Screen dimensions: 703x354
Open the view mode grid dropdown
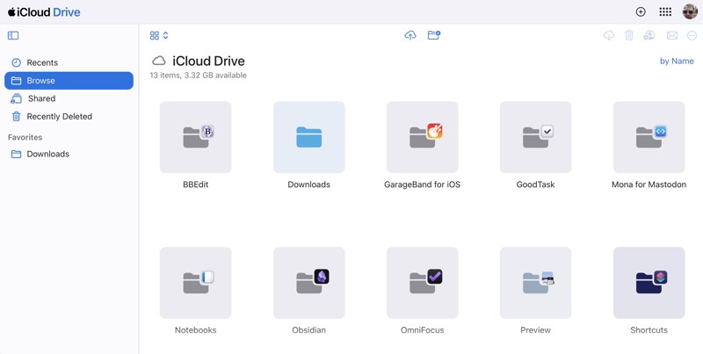[x=159, y=35]
